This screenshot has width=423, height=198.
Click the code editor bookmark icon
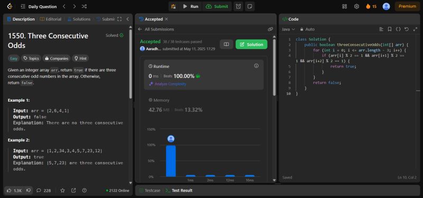[390, 29]
